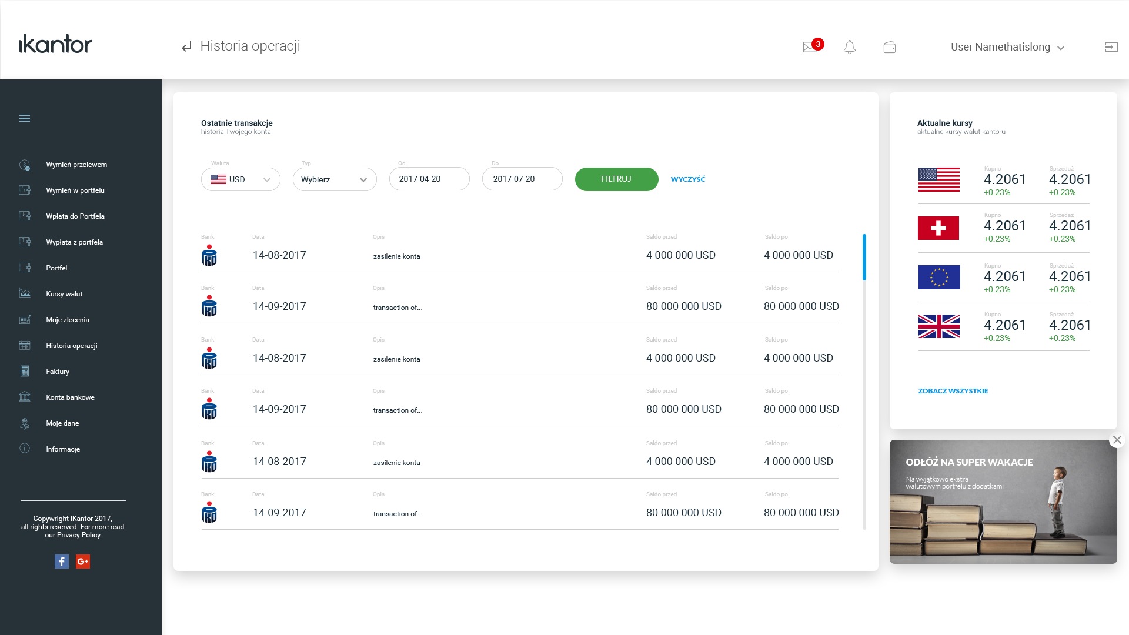Image resolution: width=1129 pixels, height=635 pixels.
Task: Open the Facebook social icon
Action: click(x=62, y=562)
